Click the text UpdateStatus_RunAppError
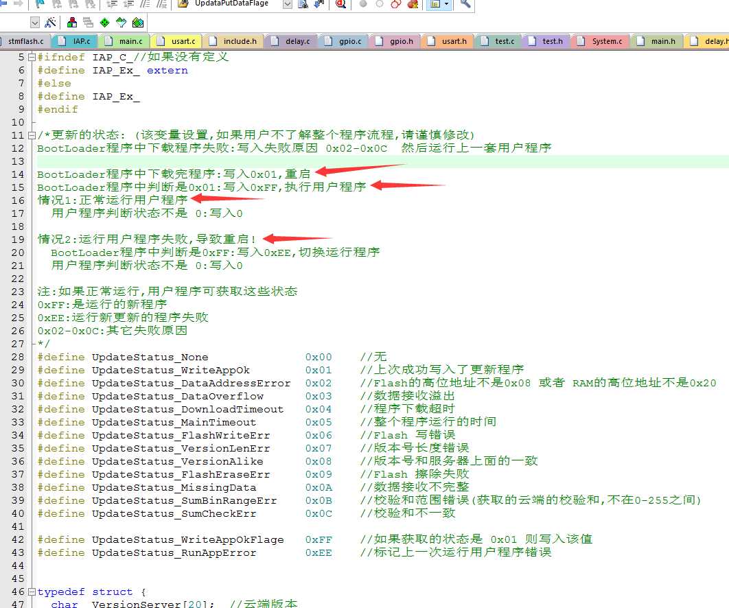The width and height of the screenshot is (729, 608). pyautogui.click(x=174, y=552)
